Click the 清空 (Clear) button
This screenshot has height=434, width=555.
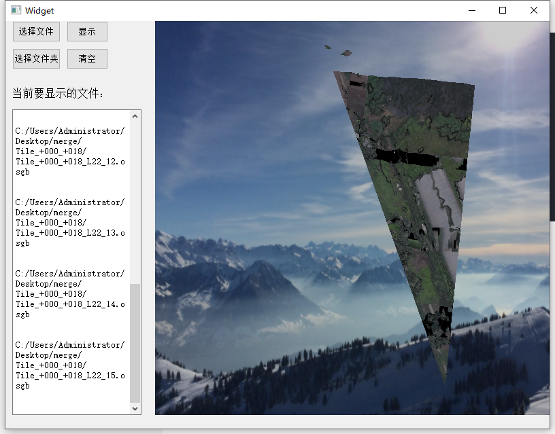point(86,58)
